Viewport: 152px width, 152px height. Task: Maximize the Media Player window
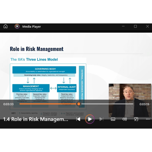[135, 26]
